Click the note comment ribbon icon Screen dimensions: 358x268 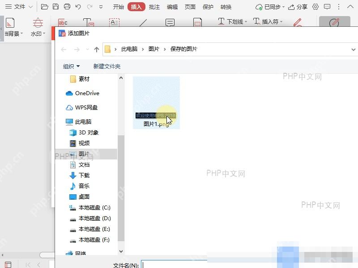click(170, 22)
